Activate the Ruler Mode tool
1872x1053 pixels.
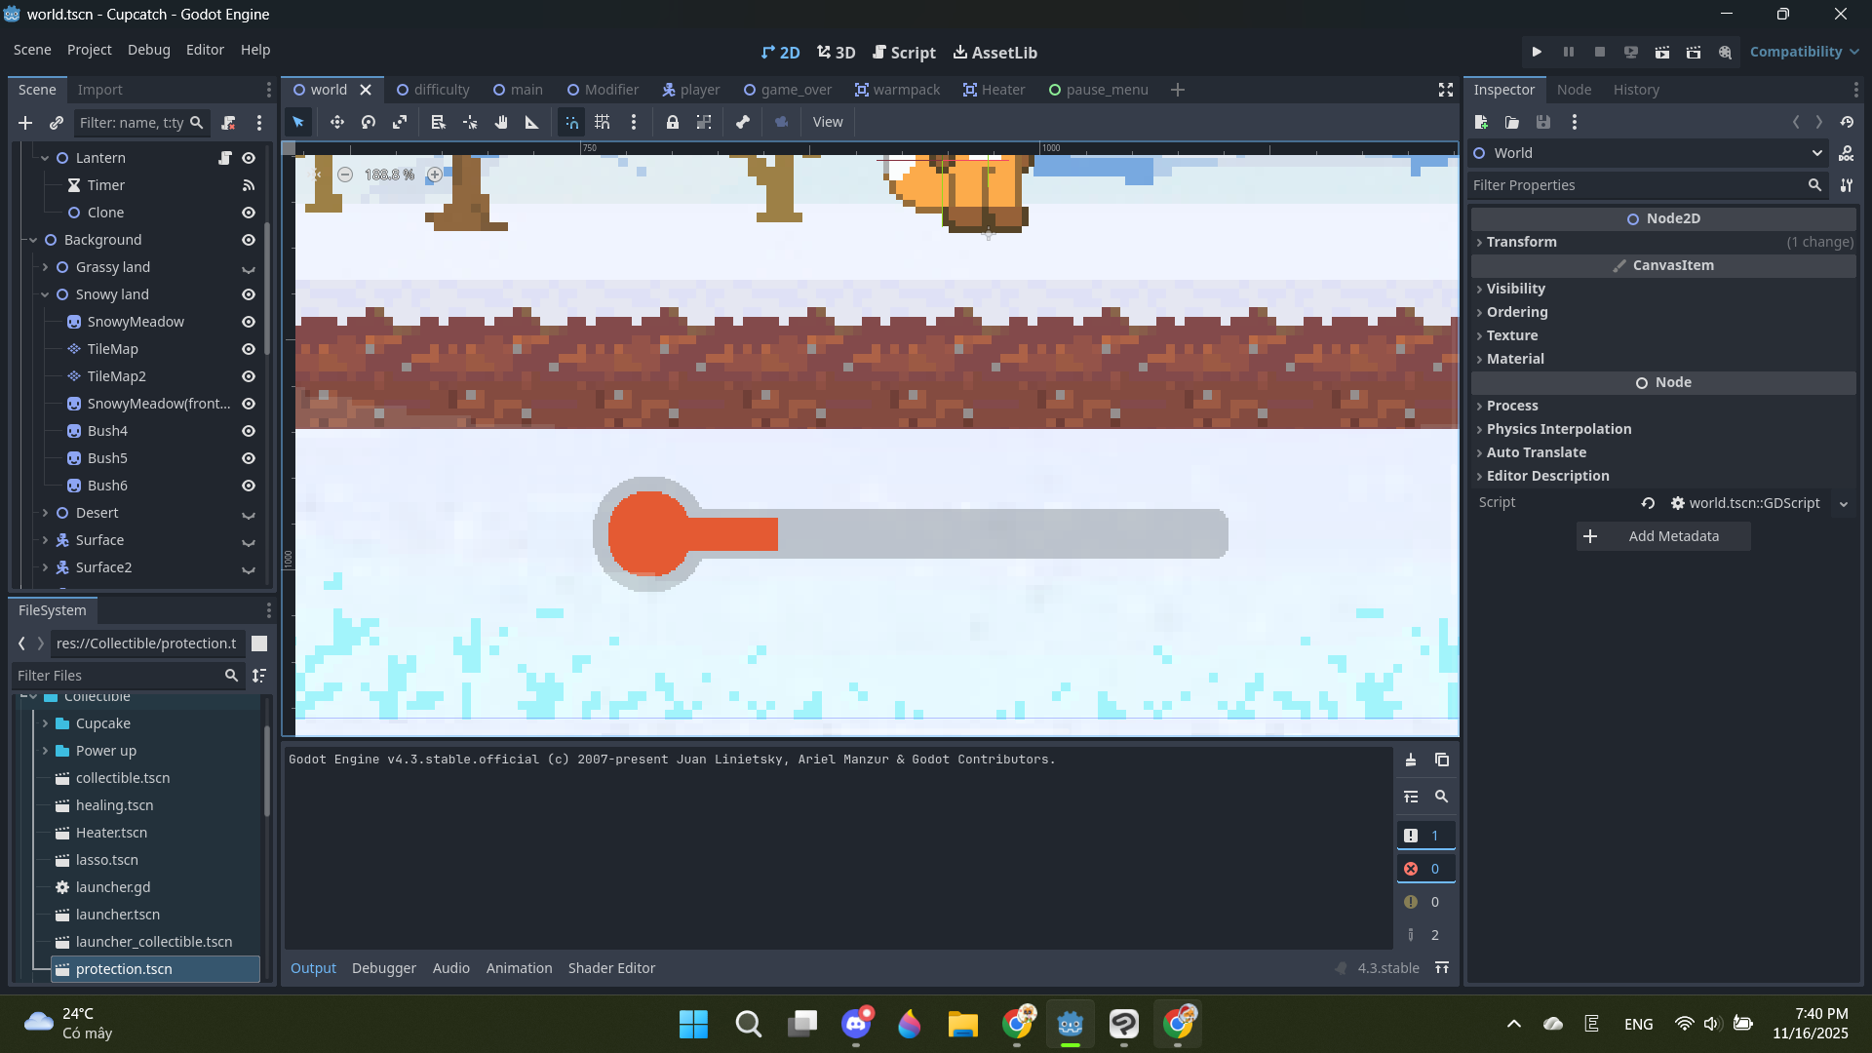click(532, 122)
